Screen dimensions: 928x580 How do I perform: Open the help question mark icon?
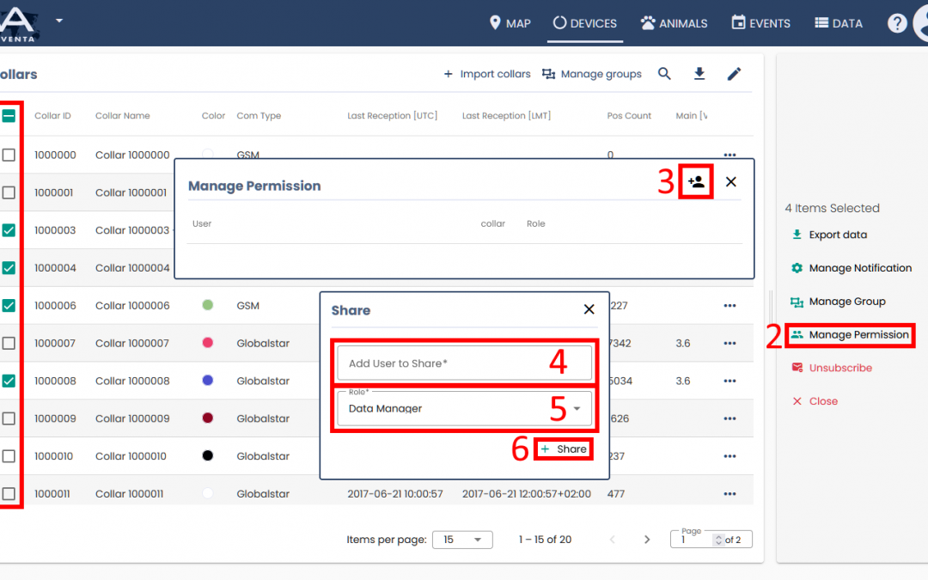tap(897, 23)
